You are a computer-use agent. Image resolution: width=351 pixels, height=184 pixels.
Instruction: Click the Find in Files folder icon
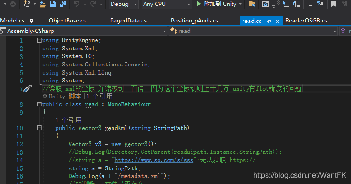click(x=252, y=4)
